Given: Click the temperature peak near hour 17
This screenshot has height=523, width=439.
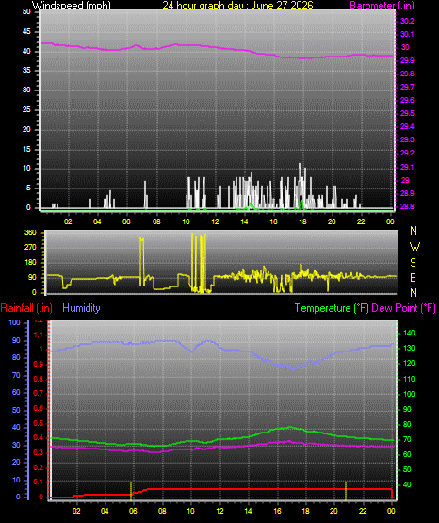Looking at the screenshot, I should click(x=289, y=427).
